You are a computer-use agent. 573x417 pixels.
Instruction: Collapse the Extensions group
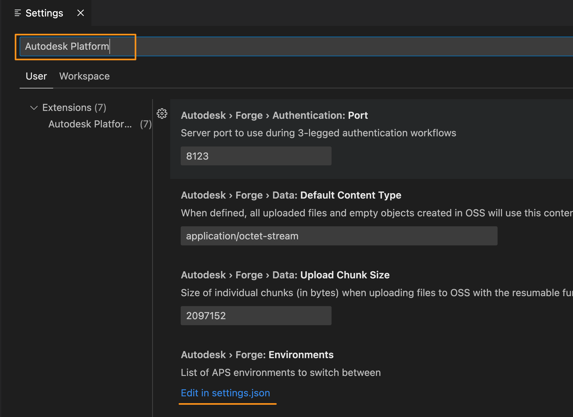pyautogui.click(x=33, y=107)
